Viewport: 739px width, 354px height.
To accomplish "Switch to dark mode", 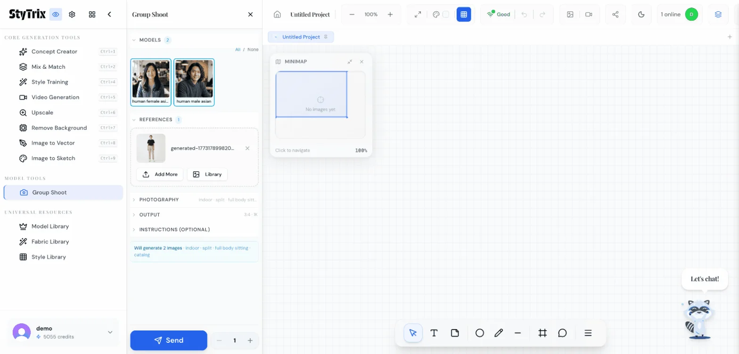I will coord(641,15).
